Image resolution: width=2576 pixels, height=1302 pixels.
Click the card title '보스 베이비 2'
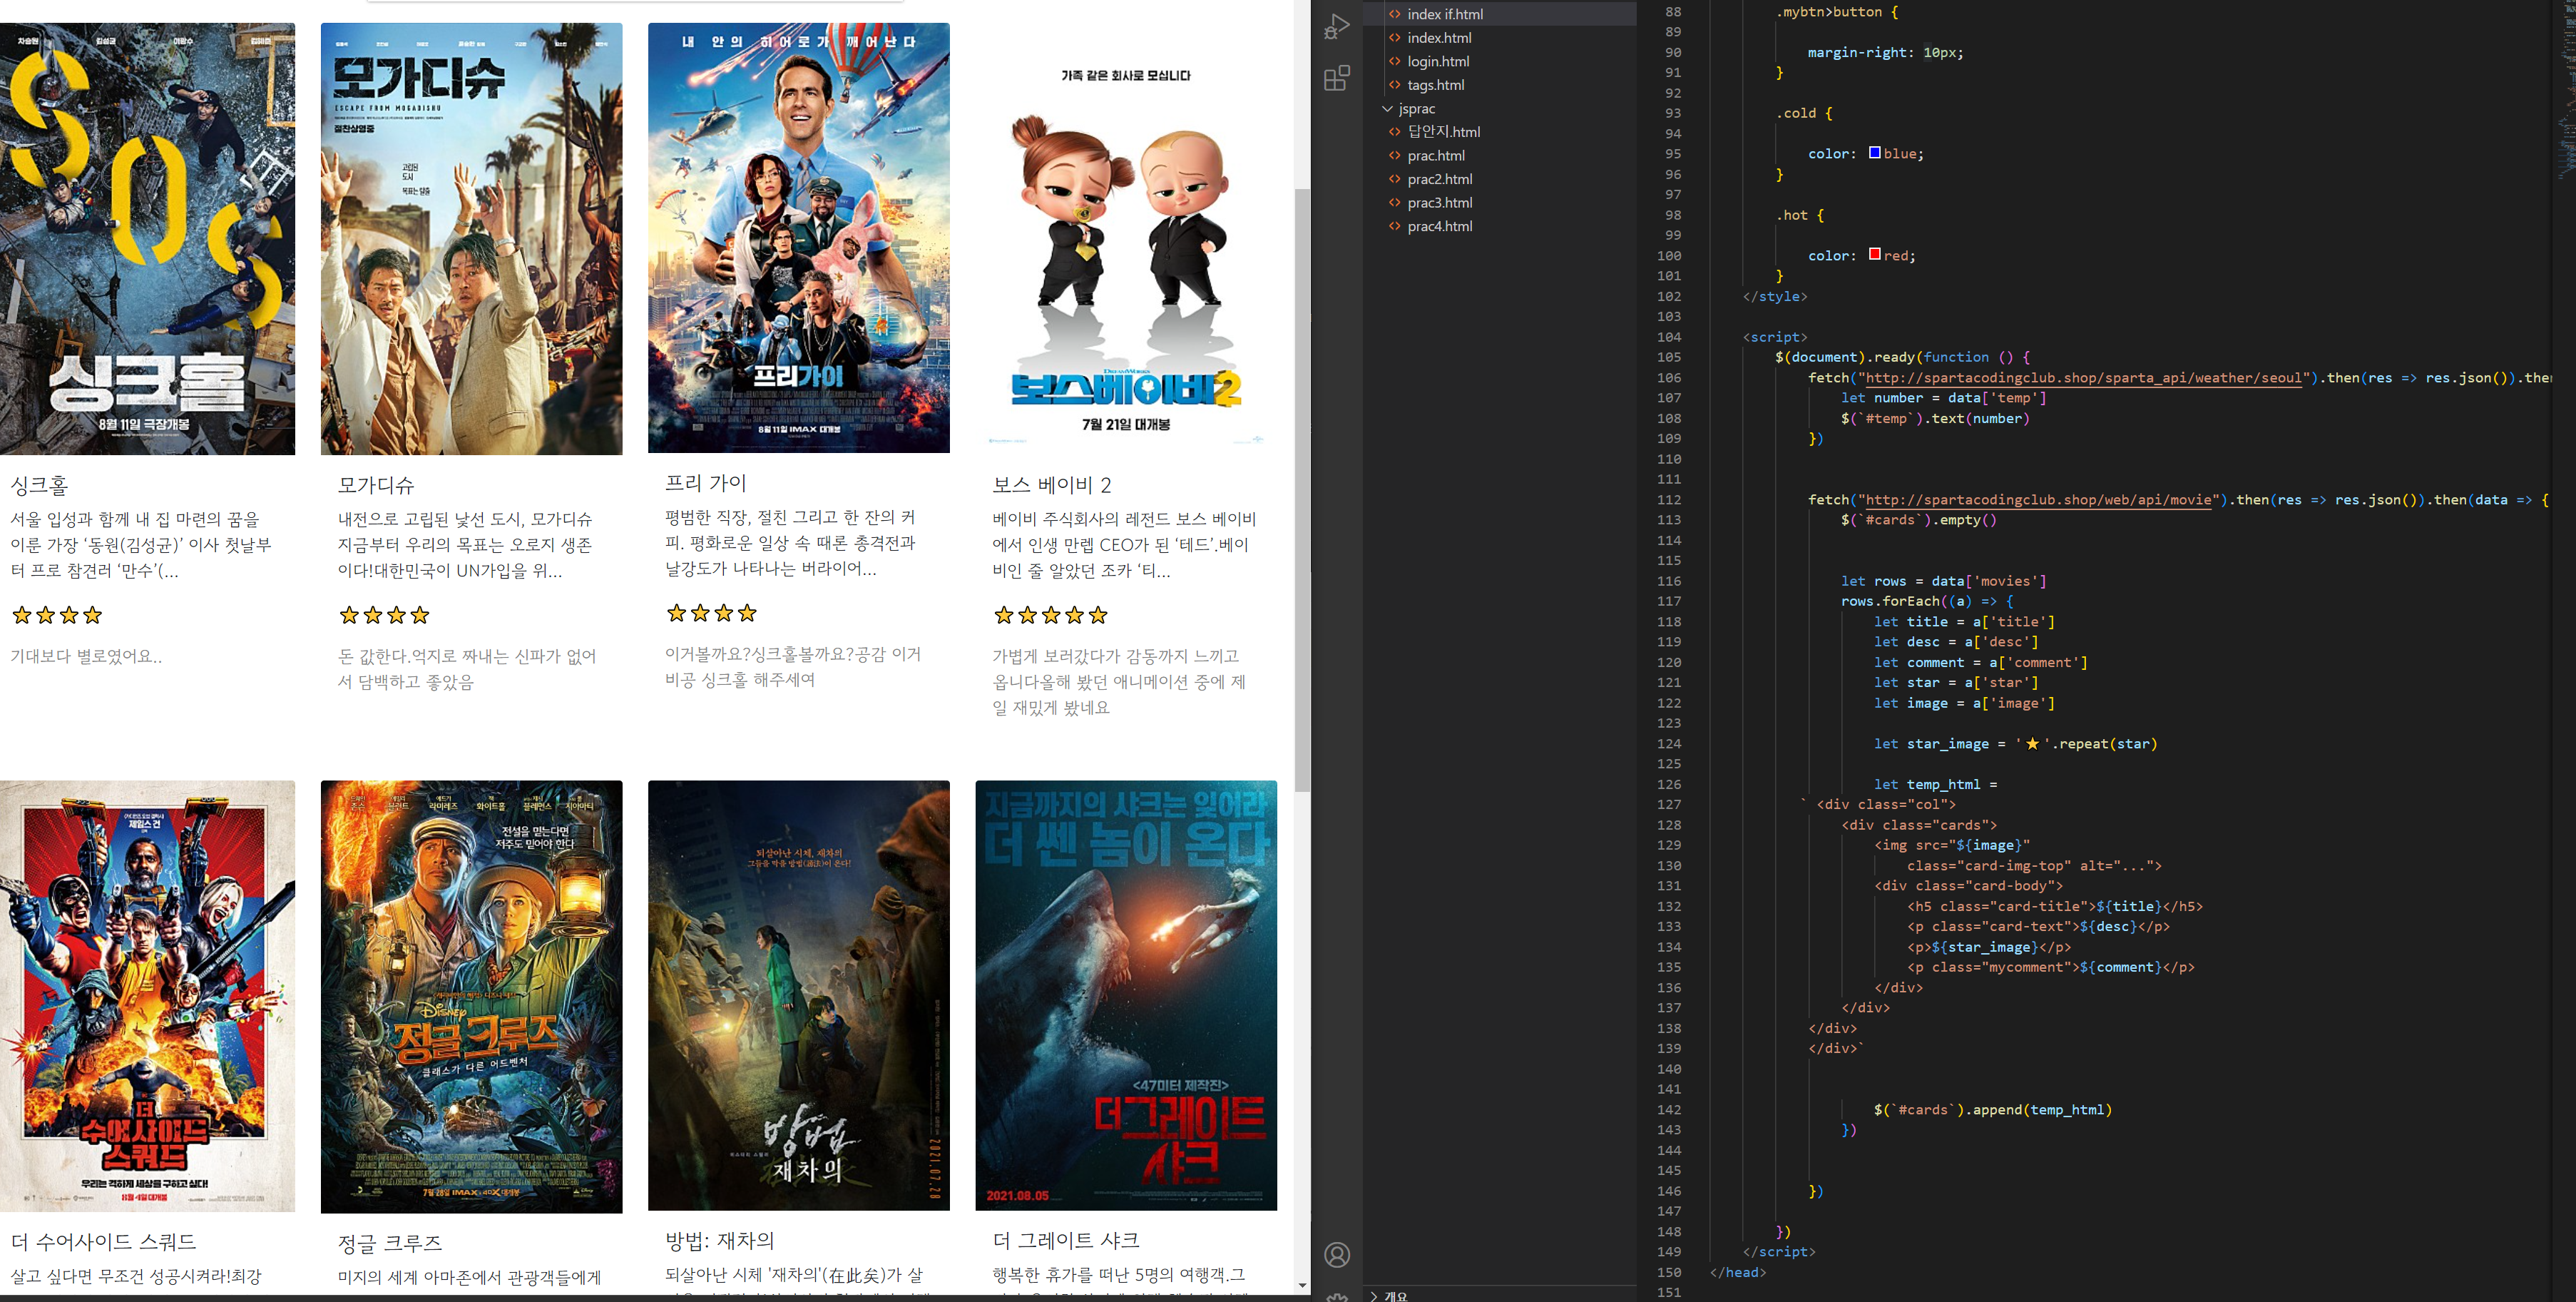[x=1052, y=485]
